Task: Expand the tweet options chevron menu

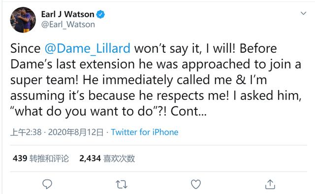Action: point(303,13)
